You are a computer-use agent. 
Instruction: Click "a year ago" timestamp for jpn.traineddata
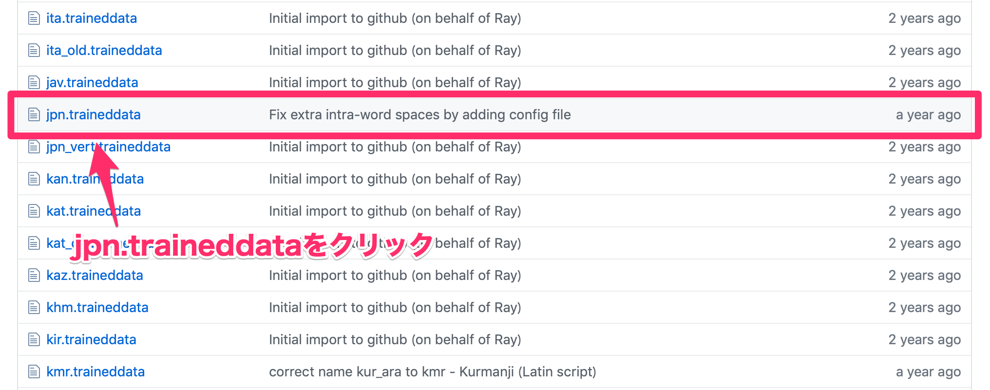(928, 115)
